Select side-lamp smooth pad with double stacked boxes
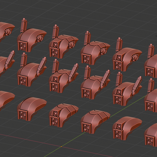Image resolution: width=157 pixels, height=157 pixels. click(x=127, y=54)
